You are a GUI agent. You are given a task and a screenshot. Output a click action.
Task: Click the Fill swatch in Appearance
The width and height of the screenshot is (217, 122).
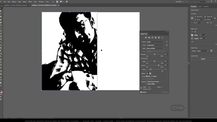click(x=192, y=32)
